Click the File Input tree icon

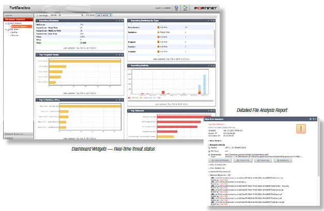click(9, 29)
